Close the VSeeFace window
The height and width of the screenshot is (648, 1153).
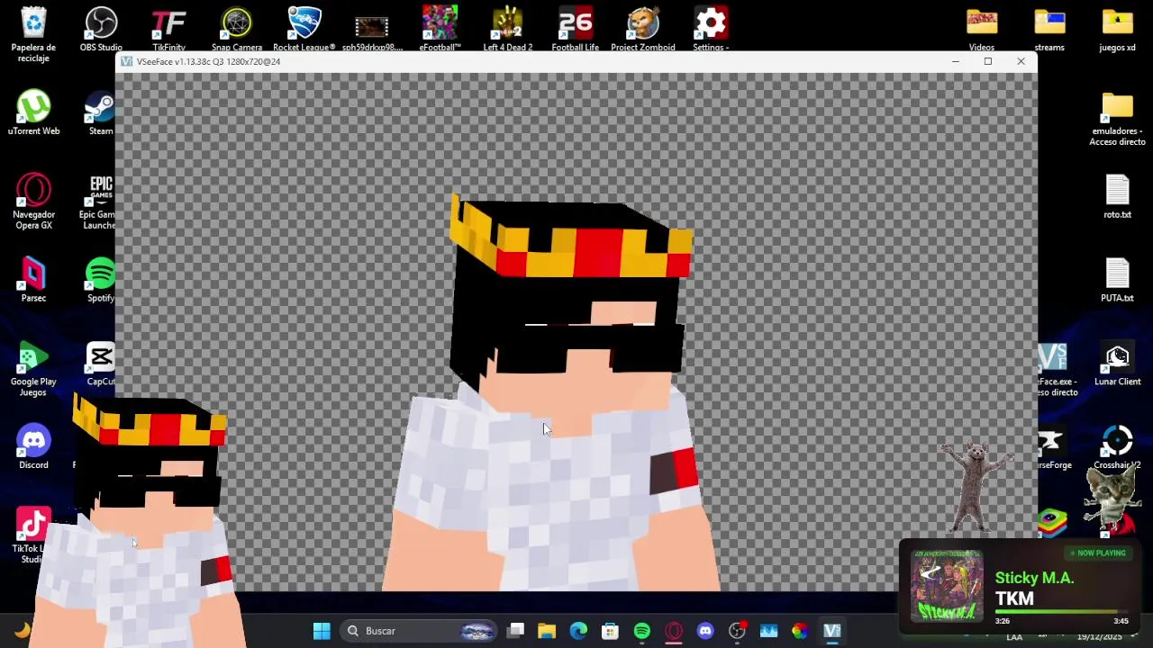point(1021,61)
